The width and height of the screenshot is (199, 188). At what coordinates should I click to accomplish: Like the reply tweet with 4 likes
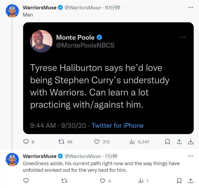pos(103,181)
